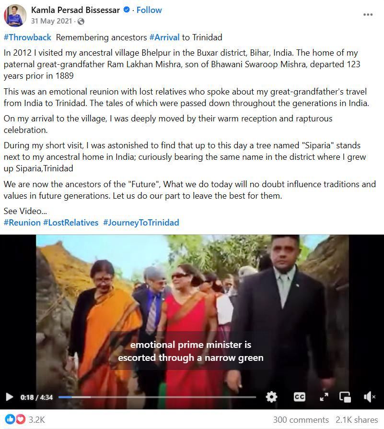
Task: Expand the 300 comments
Action: [301, 420]
